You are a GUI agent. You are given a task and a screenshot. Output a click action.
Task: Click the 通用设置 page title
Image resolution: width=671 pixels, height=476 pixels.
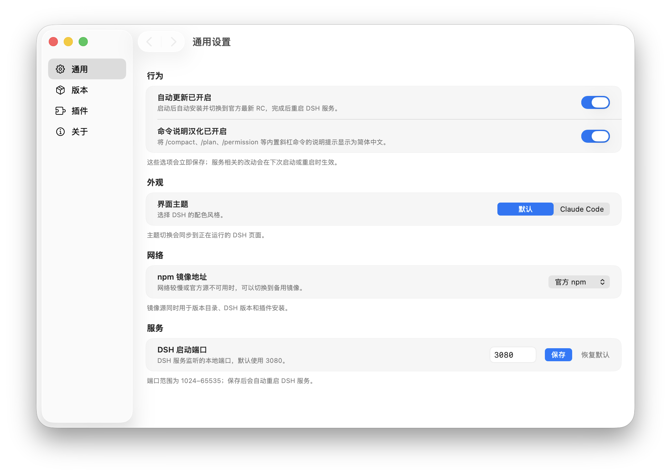(x=212, y=42)
